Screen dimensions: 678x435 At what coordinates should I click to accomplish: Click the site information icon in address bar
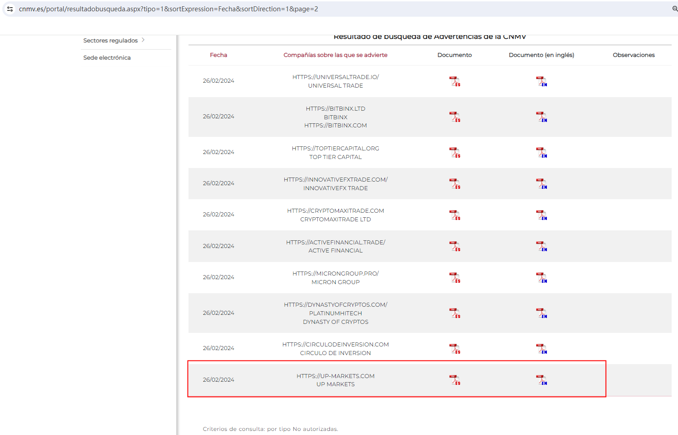tap(10, 9)
